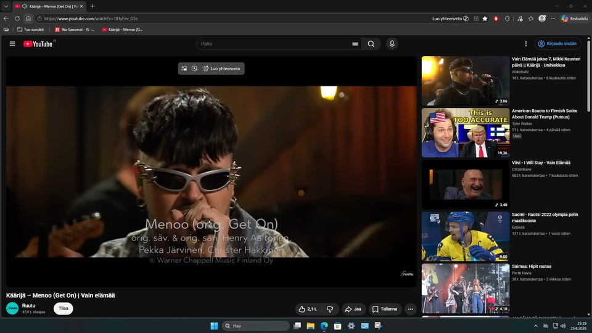Subscribe using the Tilaa button

(63, 308)
